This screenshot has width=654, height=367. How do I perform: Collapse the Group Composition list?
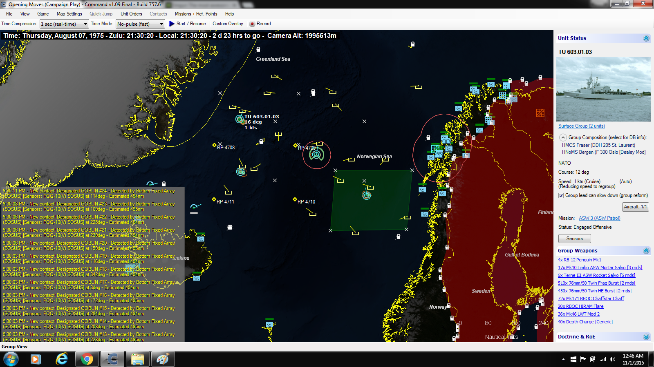click(563, 137)
